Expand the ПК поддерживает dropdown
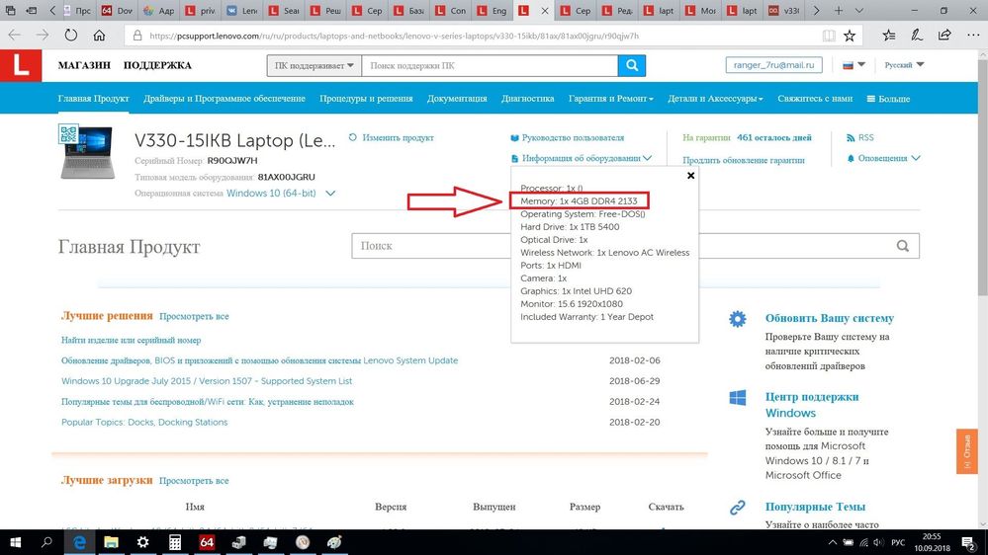The height and width of the screenshot is (555, 988). 314,65
